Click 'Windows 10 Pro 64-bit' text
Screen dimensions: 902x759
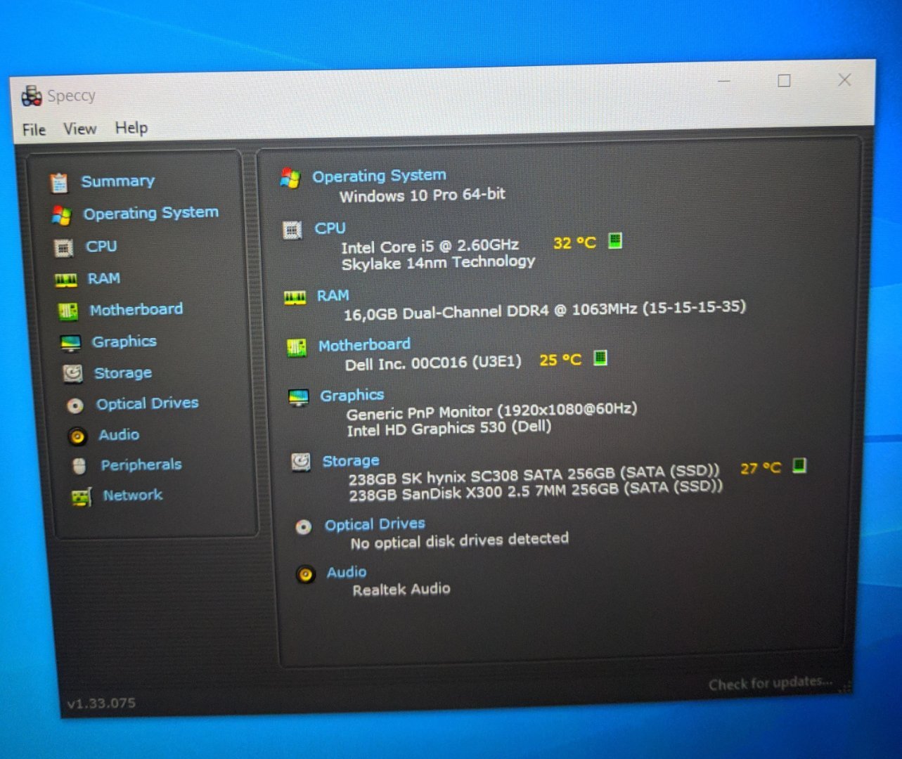pyautogui.click(x=422, y=195)
